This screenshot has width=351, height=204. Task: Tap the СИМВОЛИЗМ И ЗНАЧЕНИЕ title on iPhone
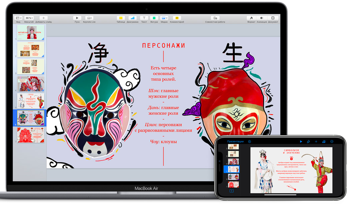(292, 152)
